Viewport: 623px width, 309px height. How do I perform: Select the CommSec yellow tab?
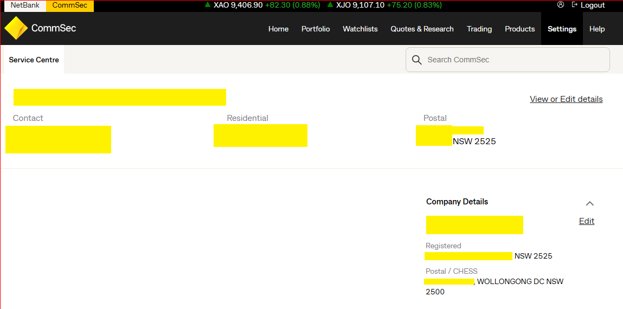click(x=70, y=5)
